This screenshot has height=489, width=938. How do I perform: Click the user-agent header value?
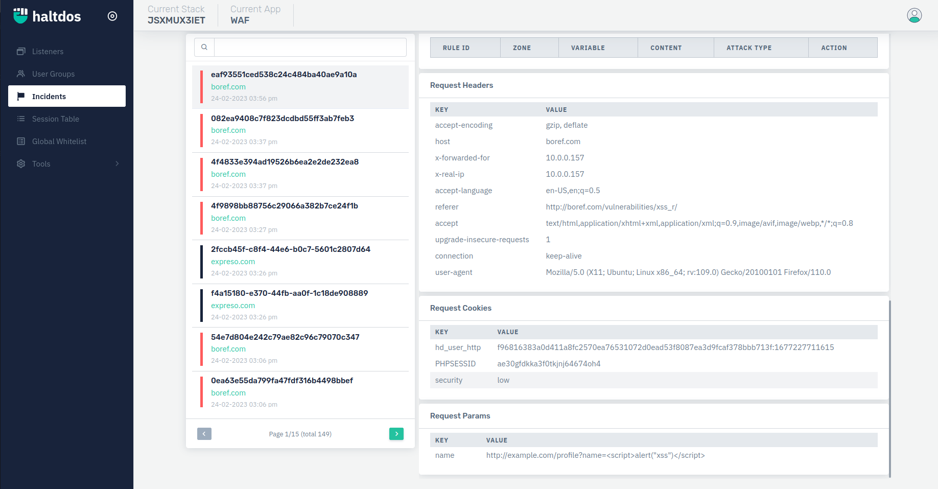(x=688, y=272)
